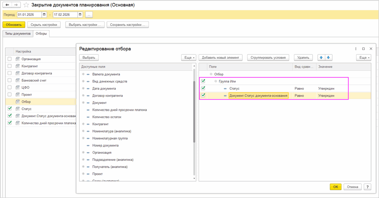Click Документ.Статус документа-основания field cell

(258, 96)
